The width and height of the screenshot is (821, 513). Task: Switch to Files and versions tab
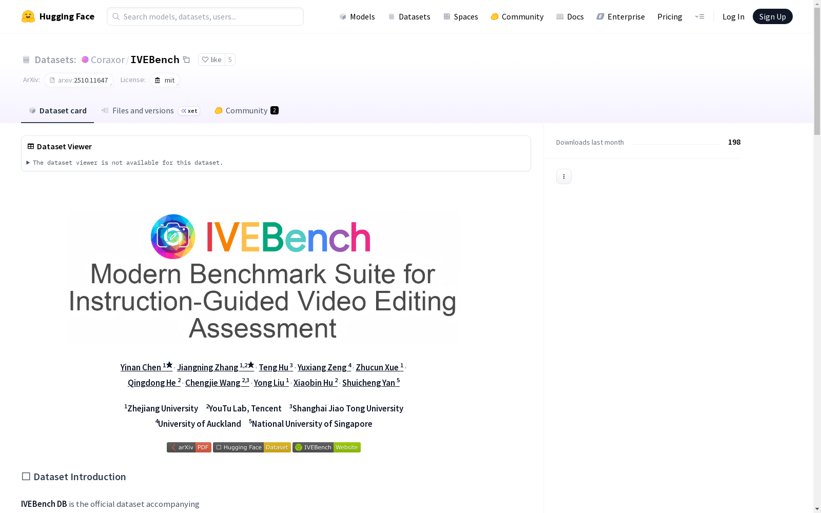pos(150,111)
